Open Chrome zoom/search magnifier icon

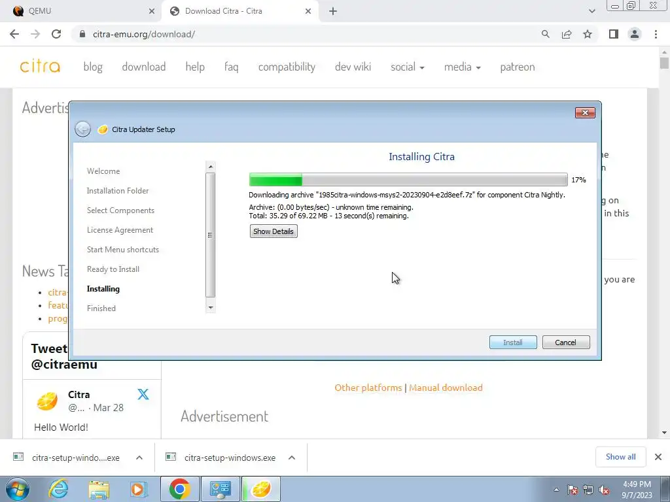(x=545, y=34)
